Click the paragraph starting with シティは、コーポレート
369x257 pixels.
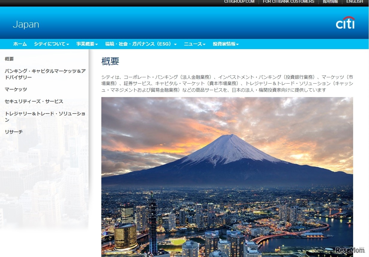[x=227, y=84]
